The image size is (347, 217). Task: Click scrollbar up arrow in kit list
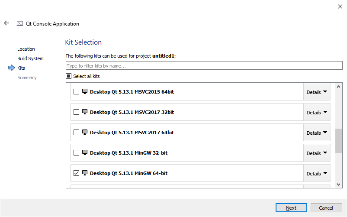click(x=338, y=87)
